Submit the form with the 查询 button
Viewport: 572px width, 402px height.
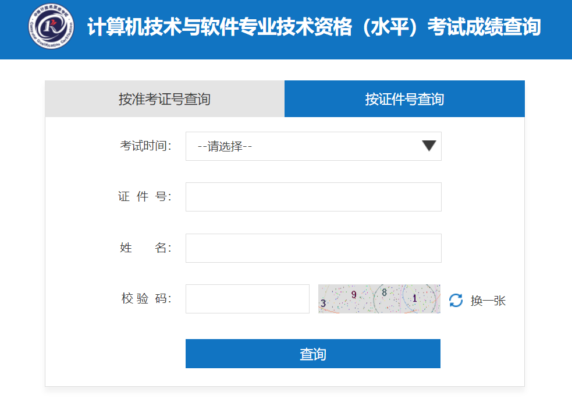[x=313, y=354]
